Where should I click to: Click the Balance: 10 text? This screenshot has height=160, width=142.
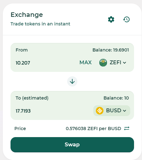pos(116,98)
